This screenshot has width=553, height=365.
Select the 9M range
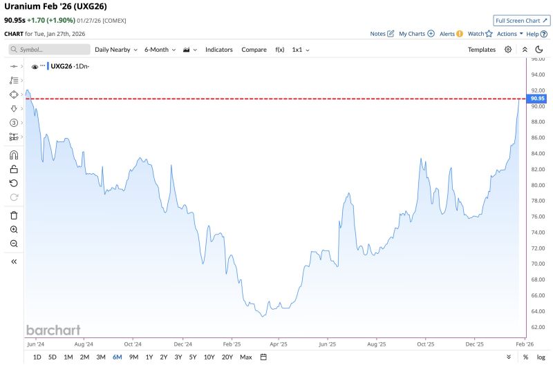click(133, 357)
